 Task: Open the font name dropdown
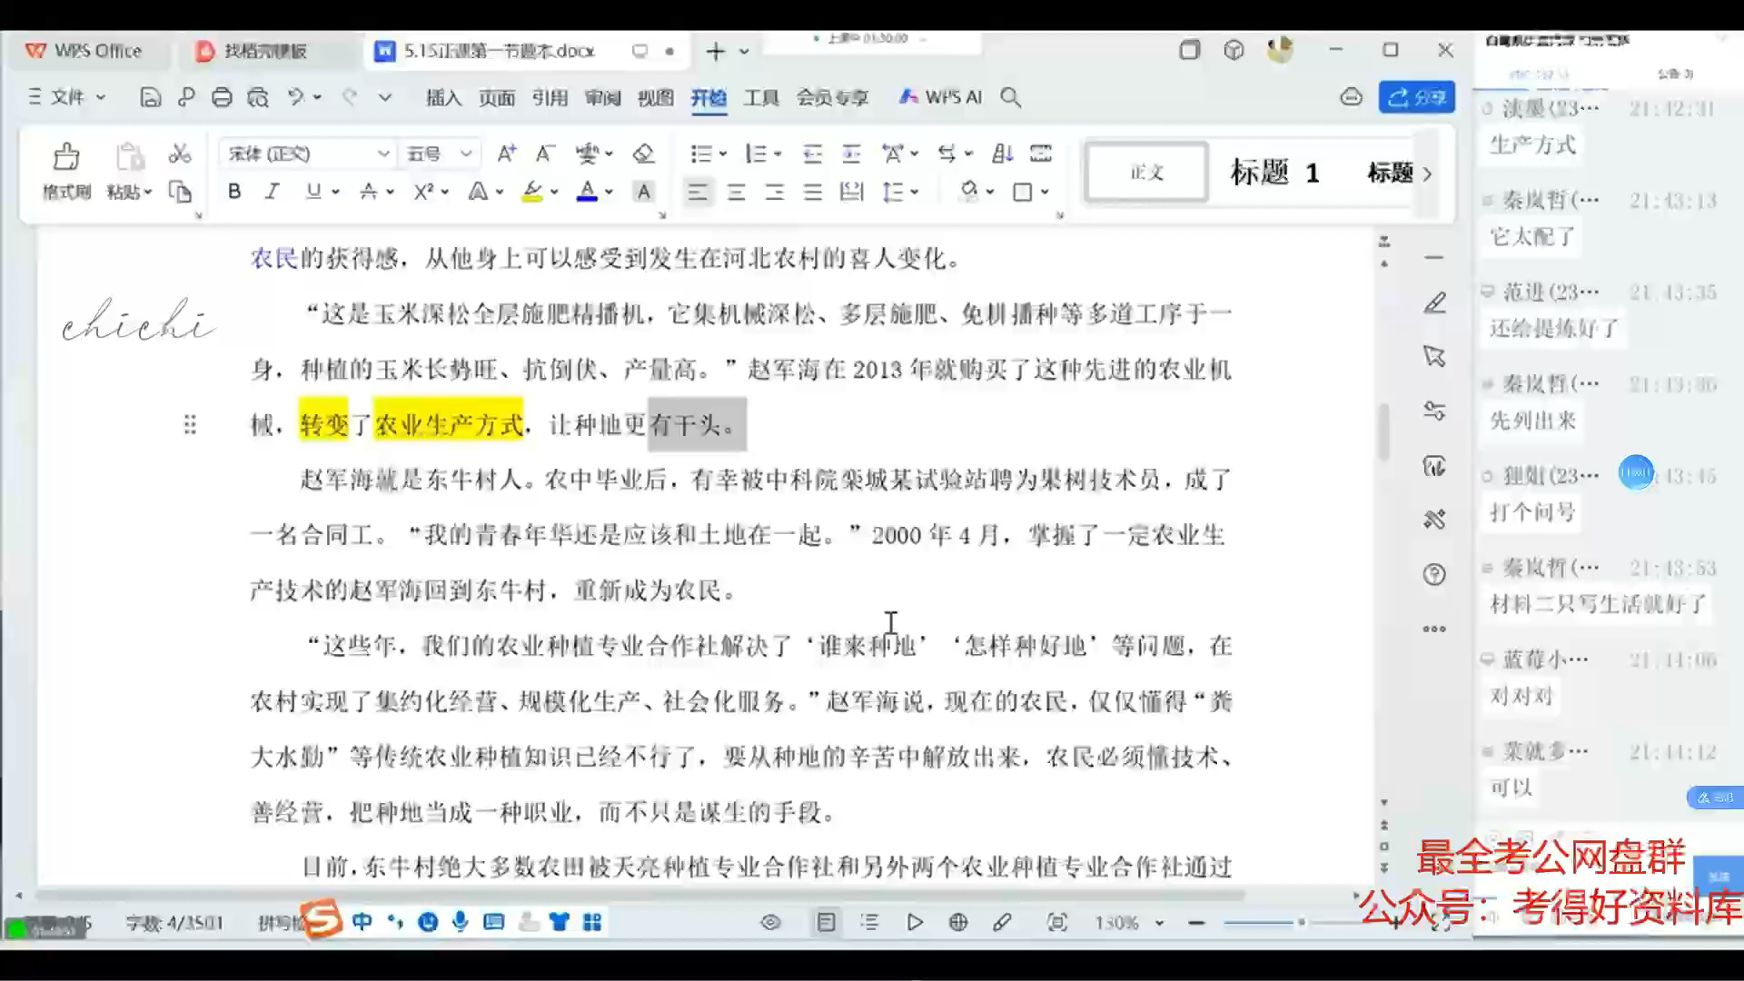point(383,154)
